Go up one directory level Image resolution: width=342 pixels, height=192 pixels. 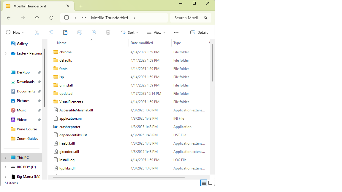pos(37,18)
